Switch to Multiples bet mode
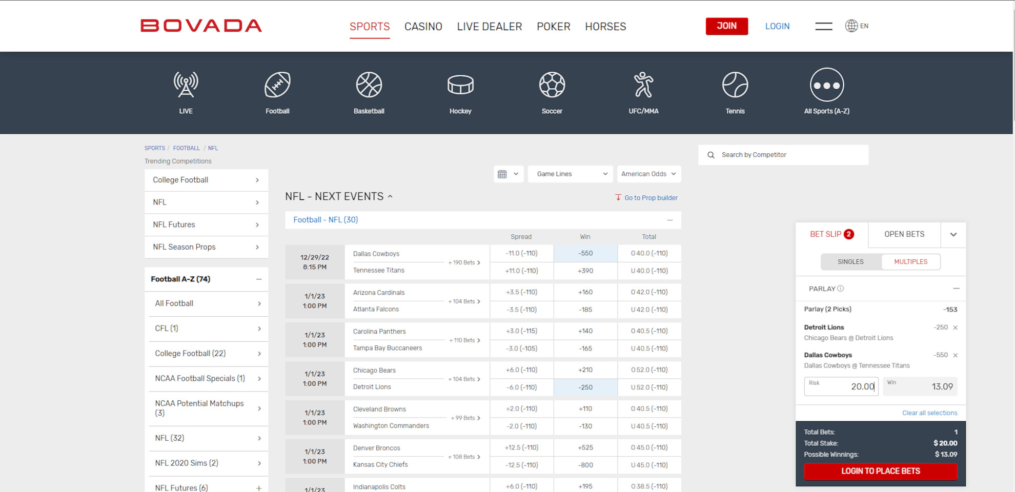1015x492 pixels. (911, 262)
